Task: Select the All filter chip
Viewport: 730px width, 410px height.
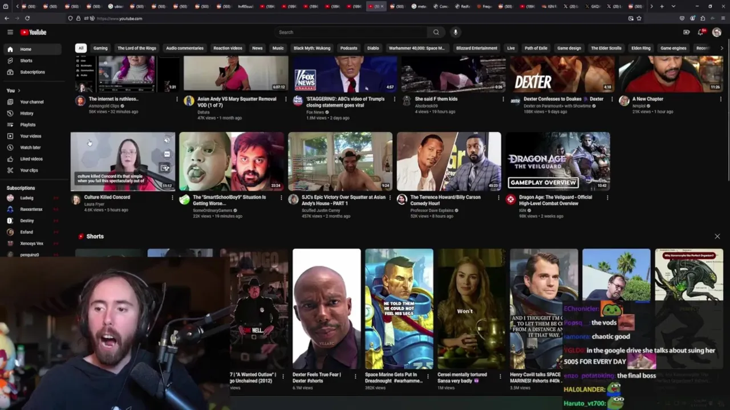Action: click(x=81, y=48)
